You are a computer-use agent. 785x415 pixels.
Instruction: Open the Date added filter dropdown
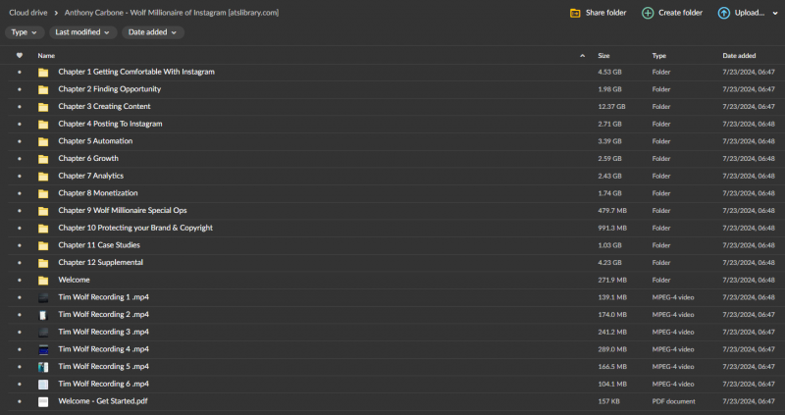click(x=153, y=32)
